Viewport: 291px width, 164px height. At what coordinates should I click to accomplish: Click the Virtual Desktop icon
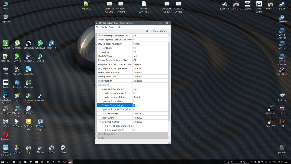click(x=282, y=33)
